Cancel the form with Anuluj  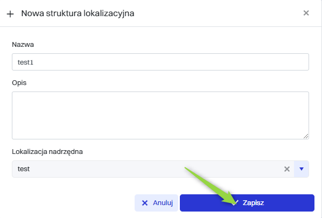(156, 203)
